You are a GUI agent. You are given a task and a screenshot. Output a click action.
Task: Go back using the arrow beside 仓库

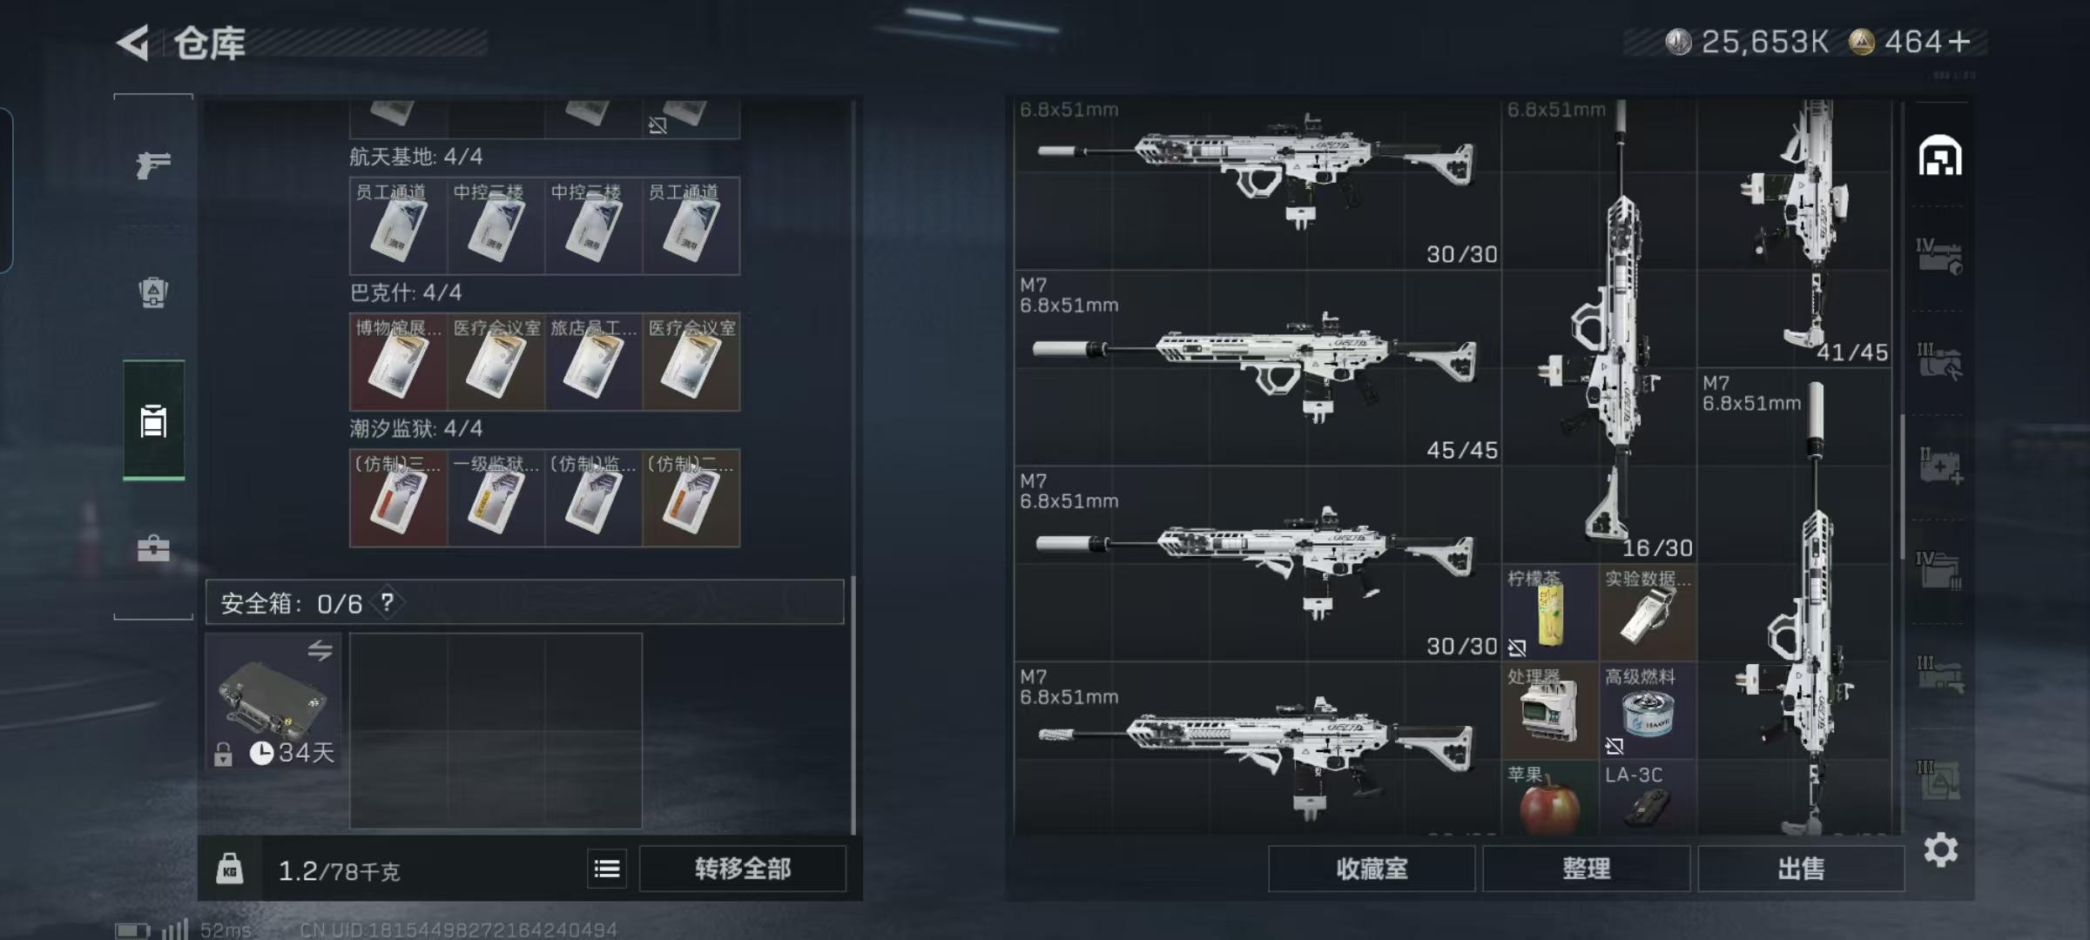[x=133, y=43]
